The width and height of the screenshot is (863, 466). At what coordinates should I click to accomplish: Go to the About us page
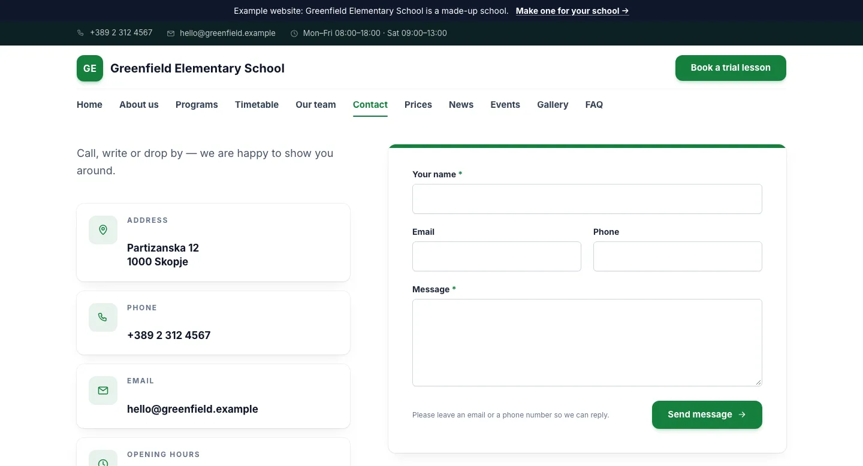click(x=139, y=105)
